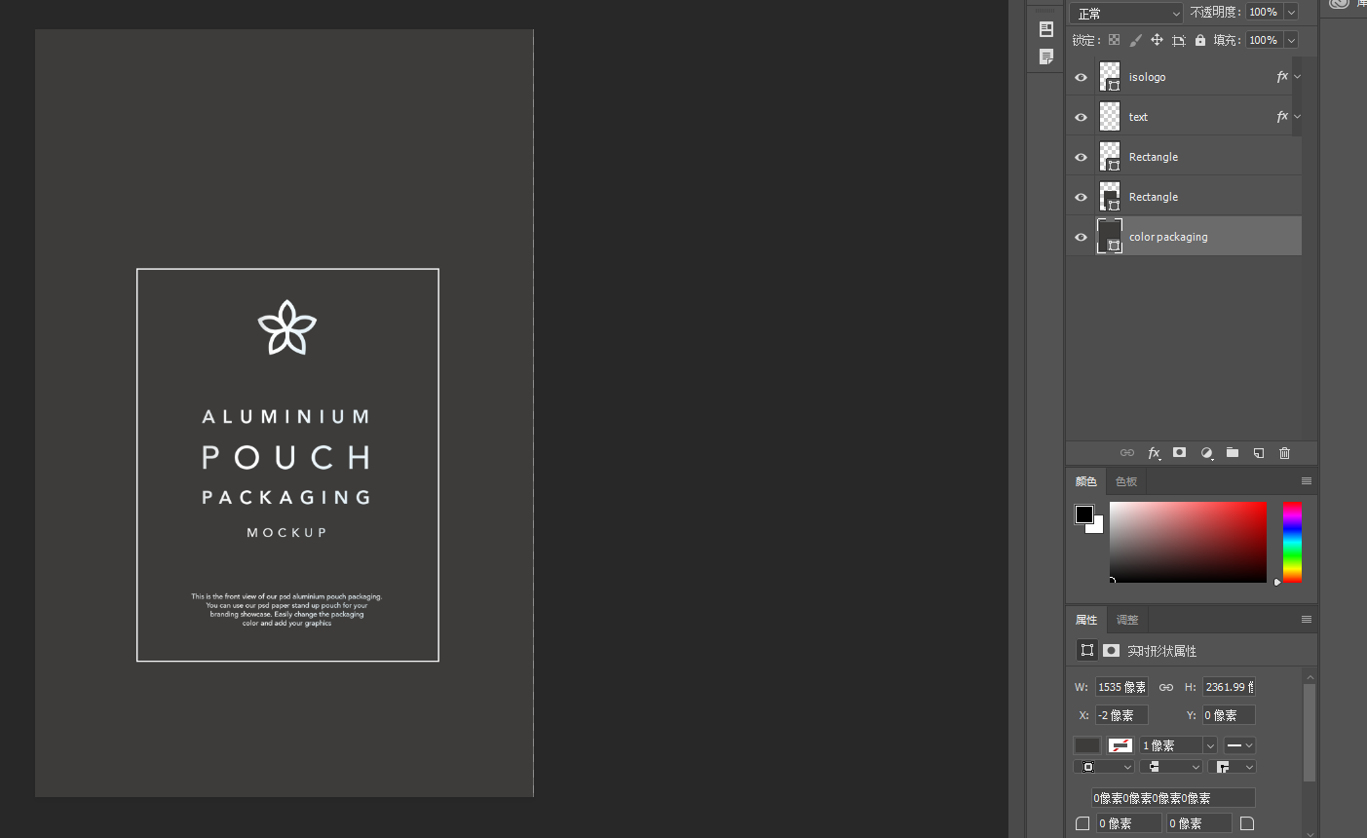Open the History panel icon in collapsed dock
The width and height of the screenshot is (1367, 838).
(x=1046, y=29)
